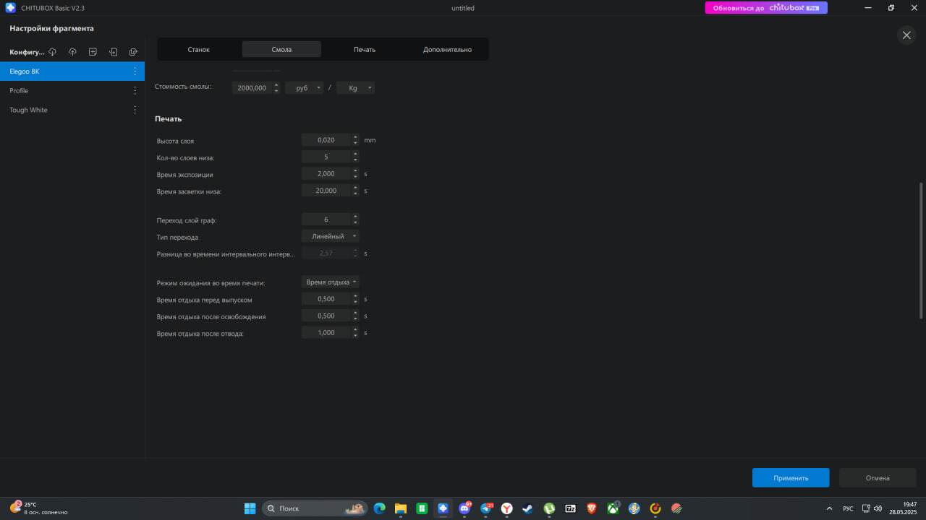Click the export configuration icon

coord(133,52)
